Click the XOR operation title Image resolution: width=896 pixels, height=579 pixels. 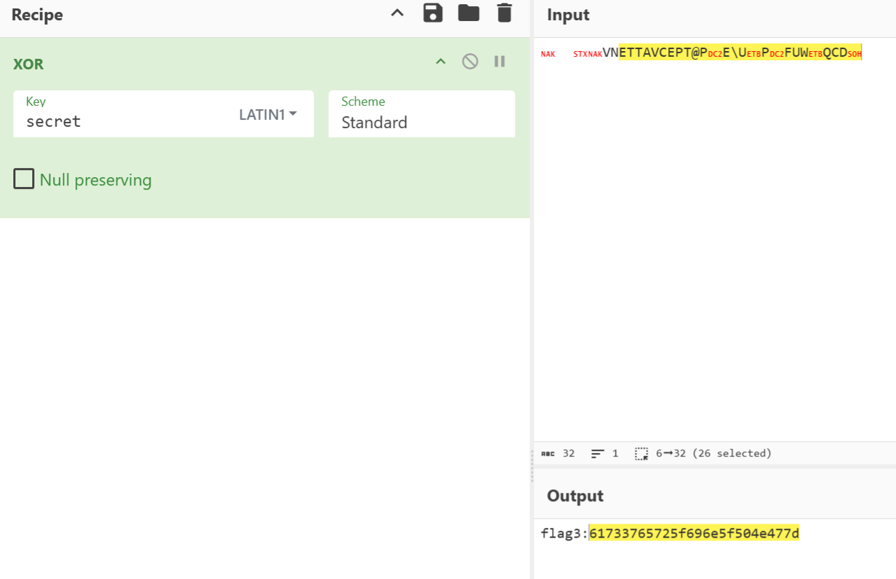tap(29, 64)
